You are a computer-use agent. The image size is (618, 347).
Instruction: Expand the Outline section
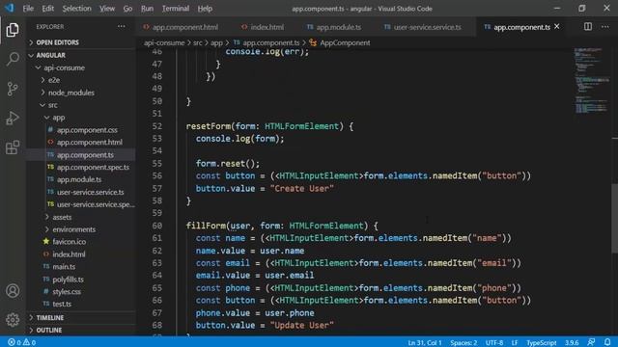pyautogui.click(x=81, y=330)
